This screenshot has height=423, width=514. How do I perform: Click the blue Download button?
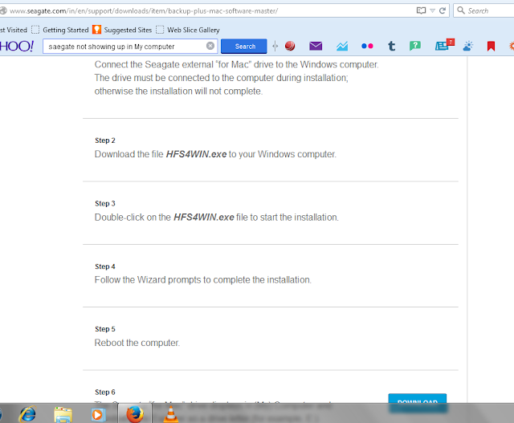(418, 403)
